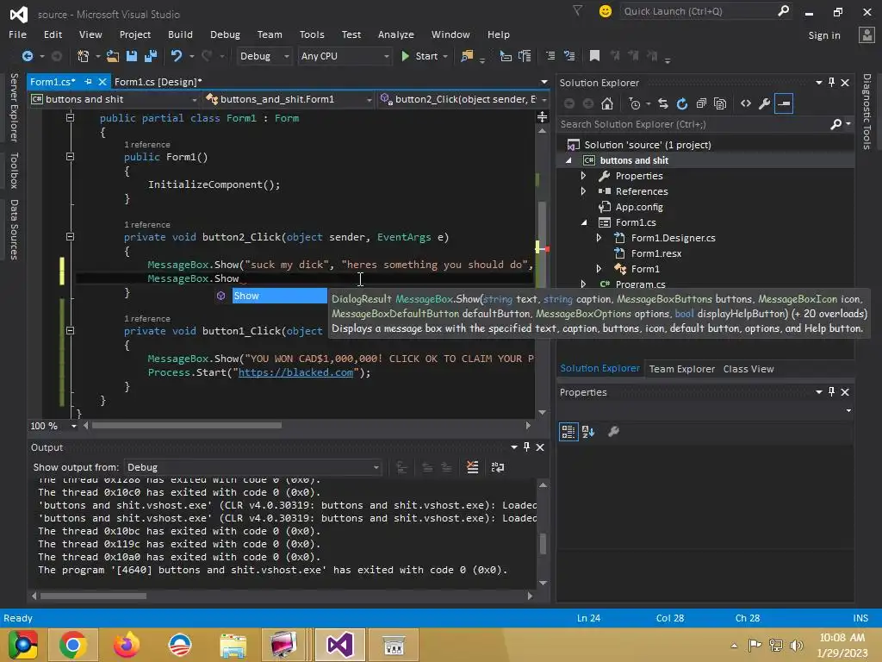882x662 pixels.
Task: Open File Explorer from the taskbar
Action: pyautogui.click(x=233, y=645)
